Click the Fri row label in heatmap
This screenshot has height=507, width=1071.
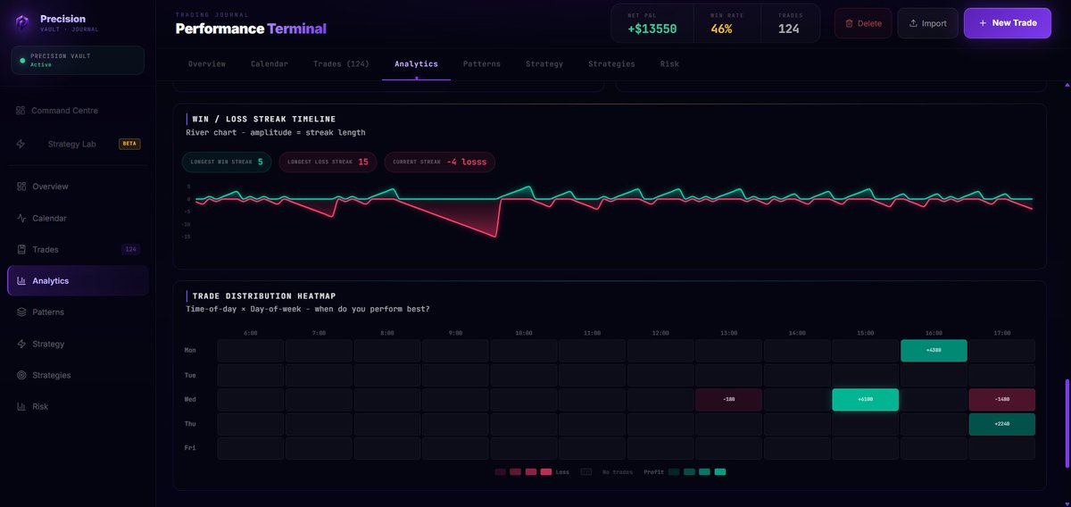tap(190, 448)
